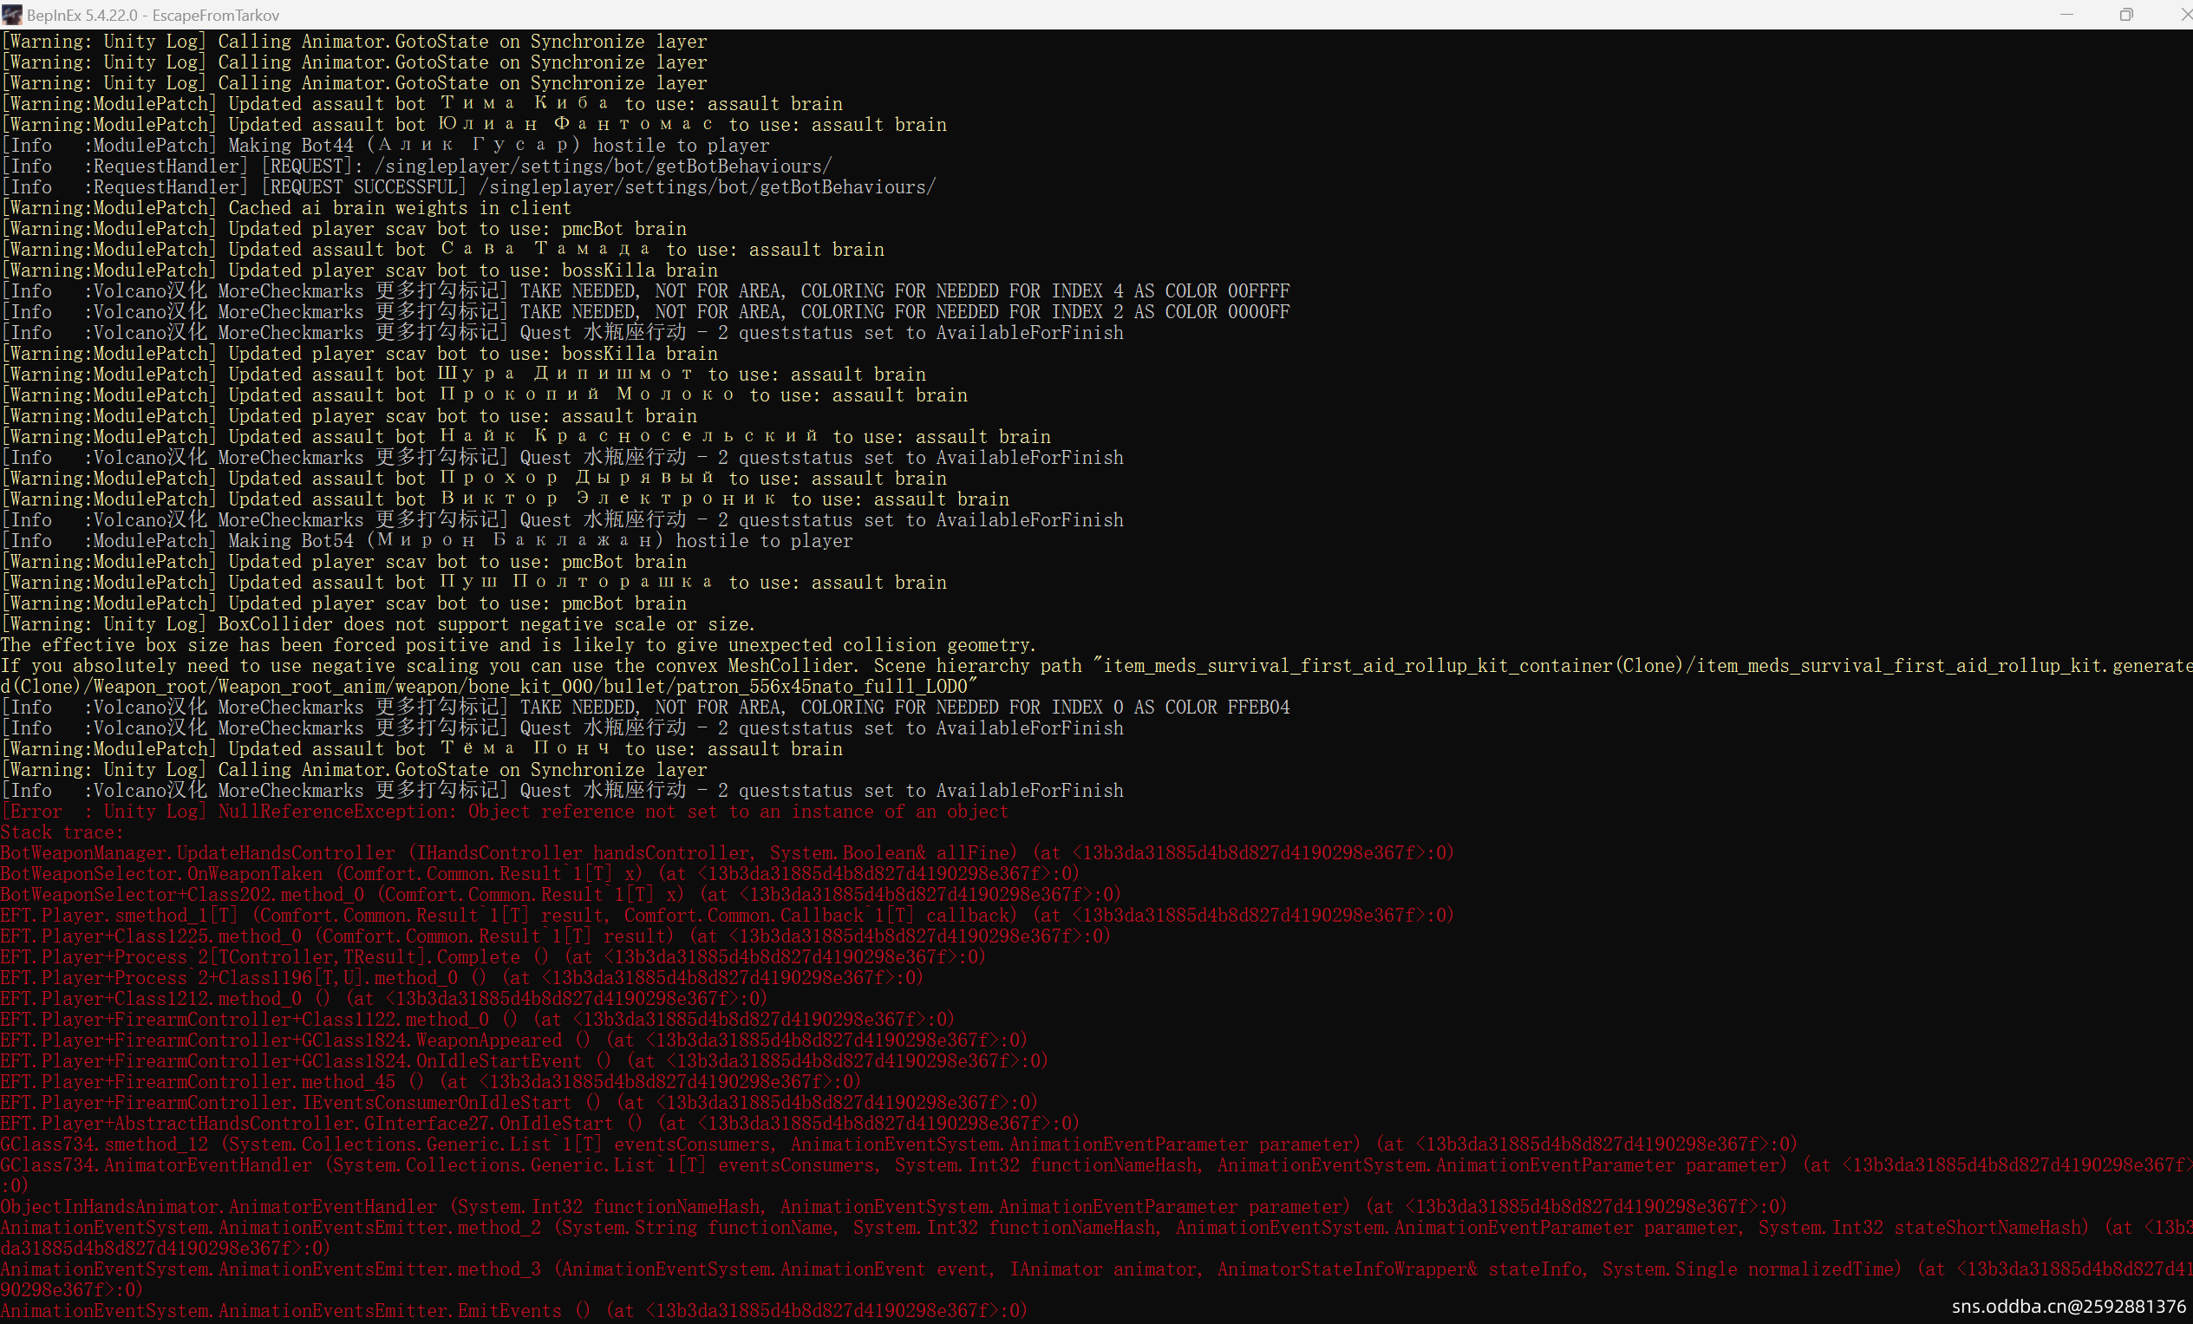Click the GClass1824.OnIdleStartEvent stack line

coord(525,1060)
